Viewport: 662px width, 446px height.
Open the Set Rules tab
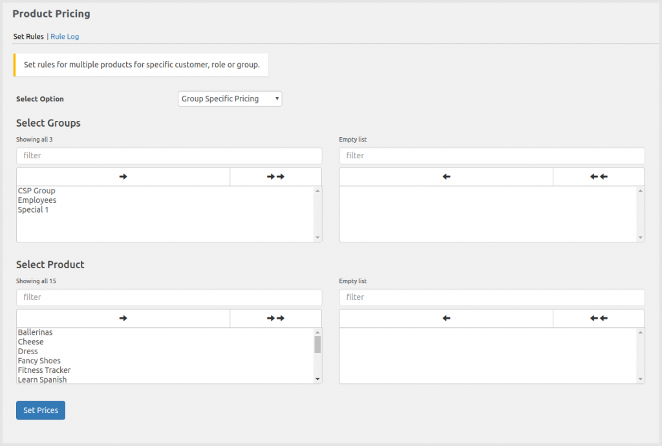28,37
